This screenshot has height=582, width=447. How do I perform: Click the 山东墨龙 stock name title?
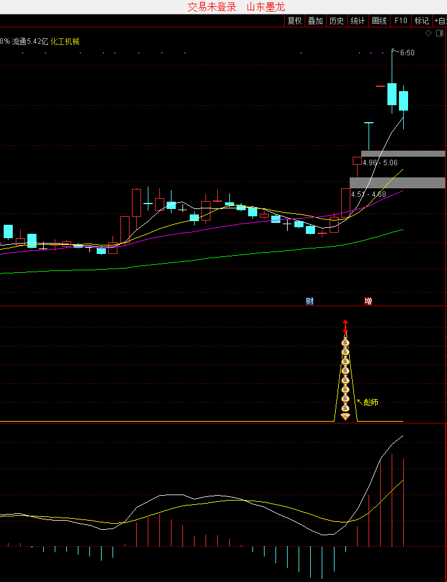tap(266, 7)
